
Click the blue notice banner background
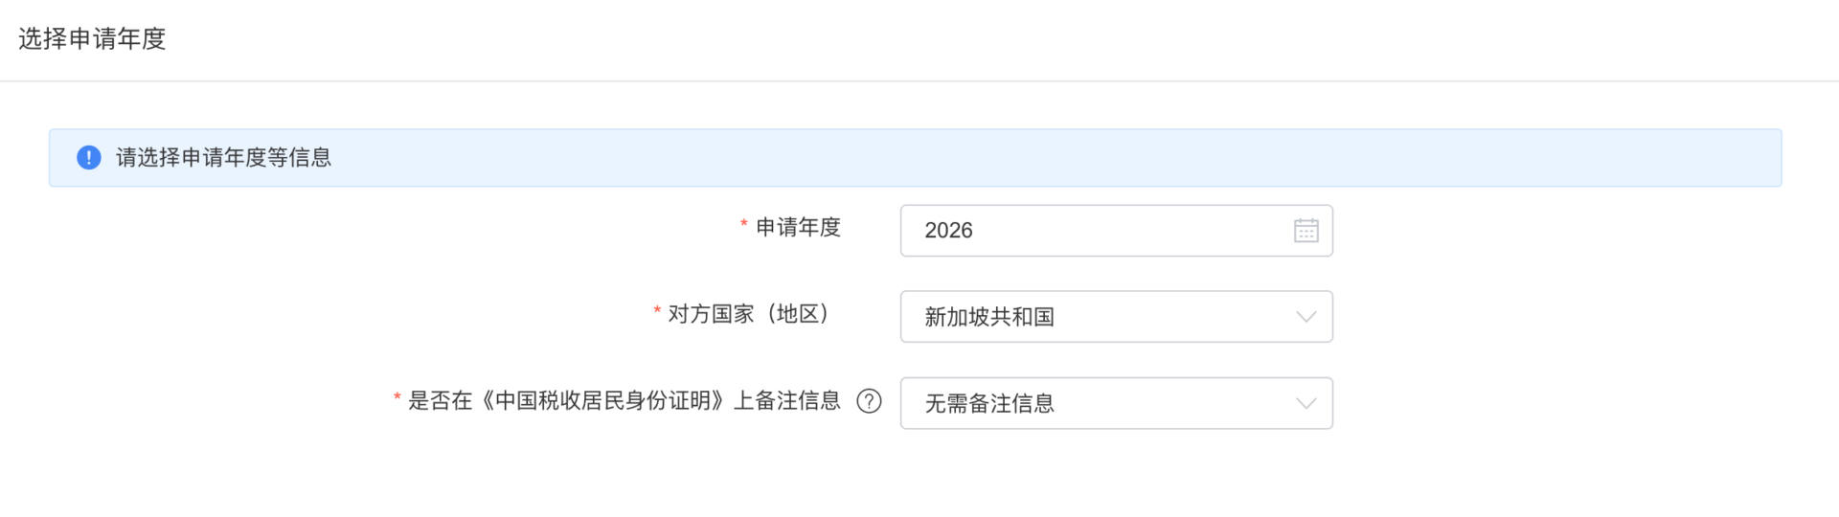click(x=1054, y=158)
